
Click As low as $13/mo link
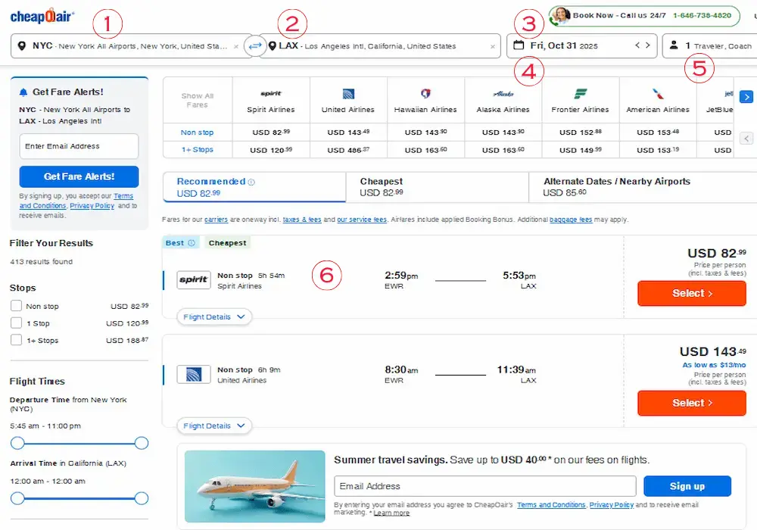(714, 365)
